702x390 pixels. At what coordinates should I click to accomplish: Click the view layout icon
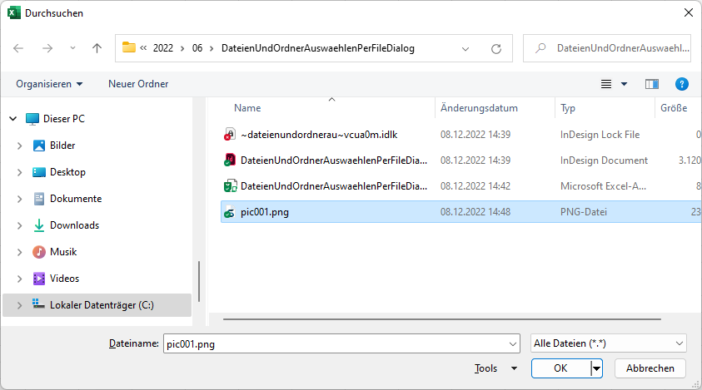click(606, 84)
